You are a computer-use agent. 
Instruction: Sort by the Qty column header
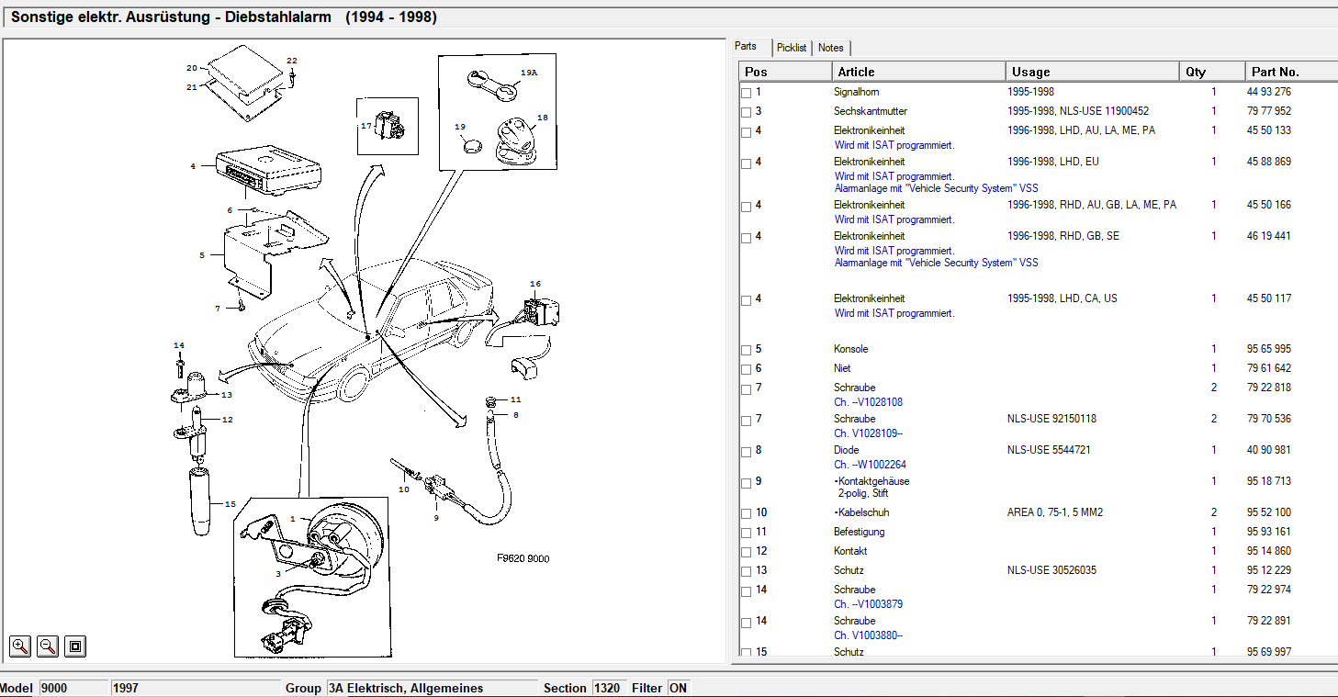pyautogui.click(x=1212, y=72)
